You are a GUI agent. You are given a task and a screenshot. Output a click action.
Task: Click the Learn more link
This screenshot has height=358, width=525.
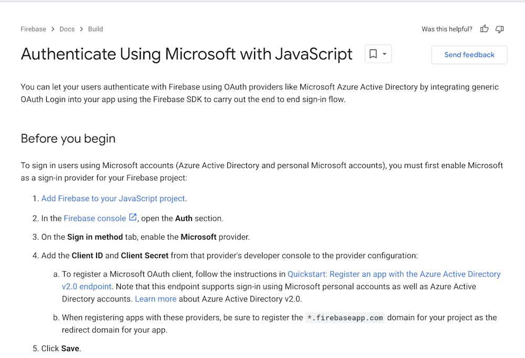tap(156, 299)
